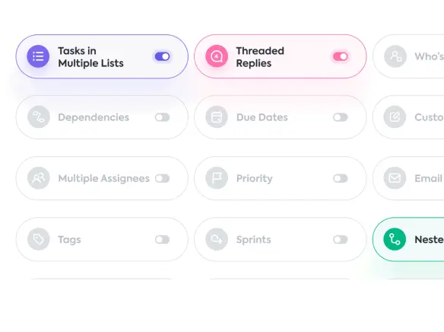This screenshot has width=444, height=332.
Task: Click the Custom fields edit icon
Action: (395, 117)
